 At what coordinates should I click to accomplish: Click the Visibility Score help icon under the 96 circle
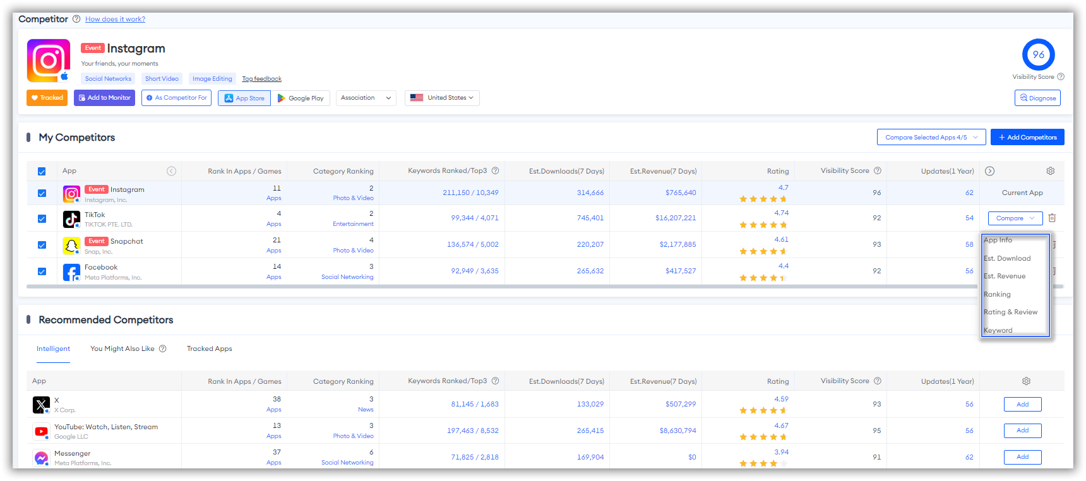tap(1061, 77)
